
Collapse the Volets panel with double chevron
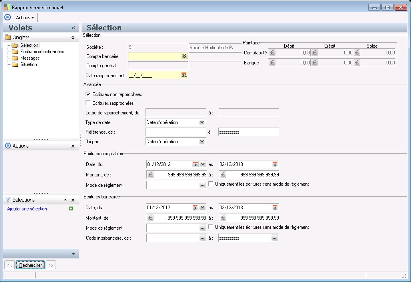coord(73,28)
